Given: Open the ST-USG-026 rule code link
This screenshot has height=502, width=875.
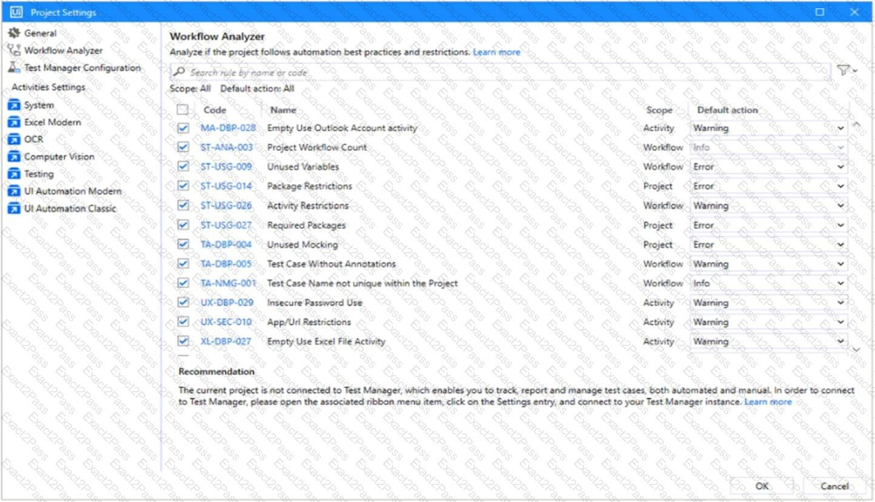Looking at the screenshot, I should (x=226, y=206).
